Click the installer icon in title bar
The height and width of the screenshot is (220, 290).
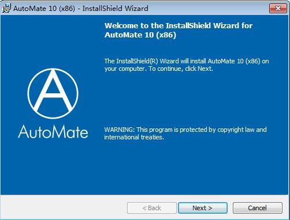[7, 9]
